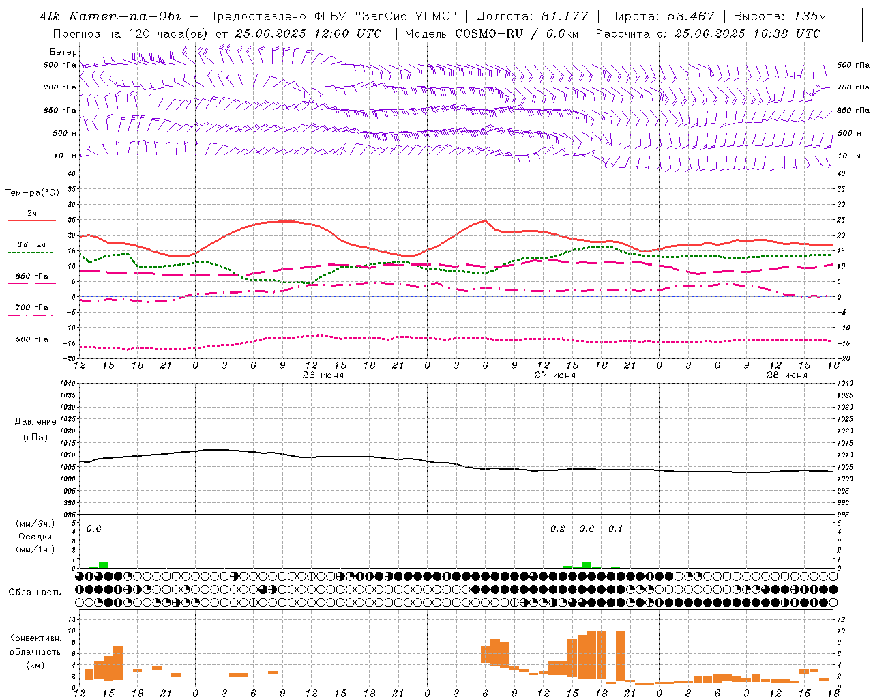The width and height of the screenshot is (873, 699).
Task: Click the "0.1" precipitation amount value
Action: click(x=615, y=528)
